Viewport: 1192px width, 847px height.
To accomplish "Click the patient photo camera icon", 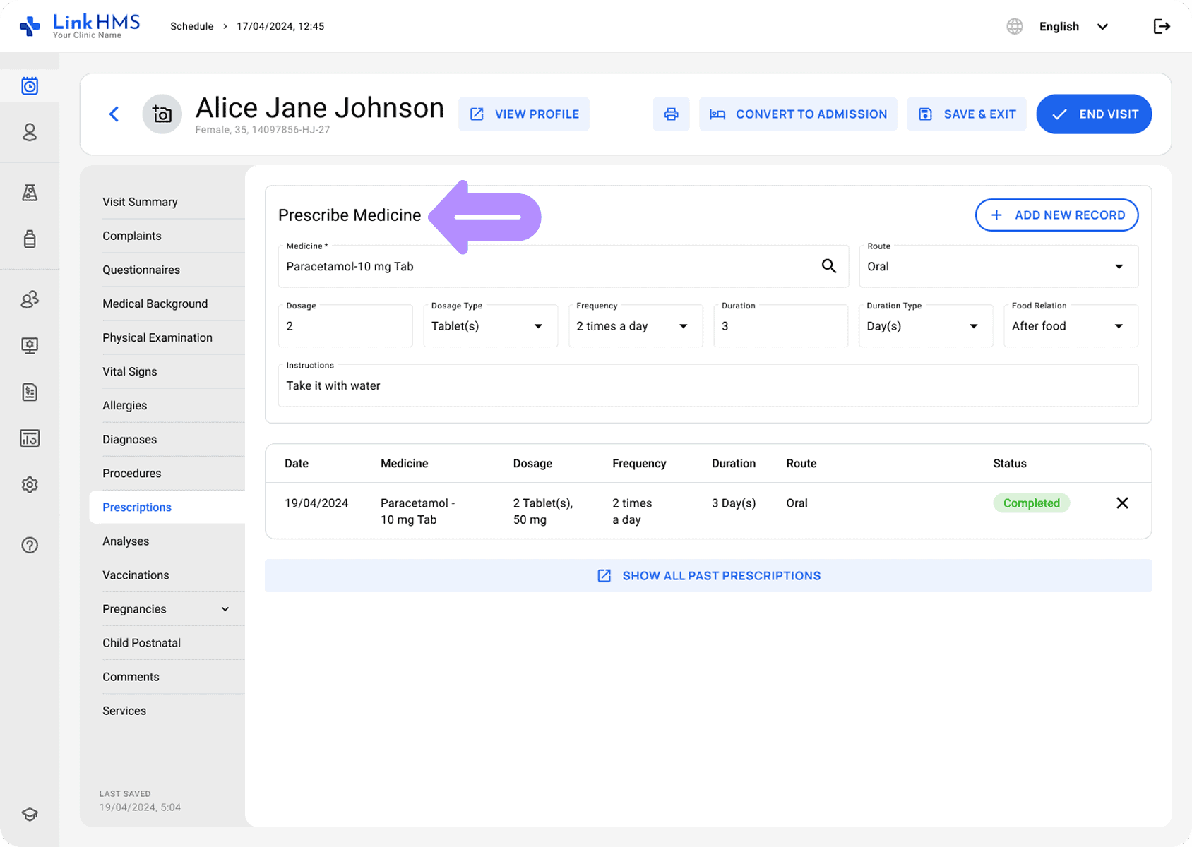I will pos(162,114).
